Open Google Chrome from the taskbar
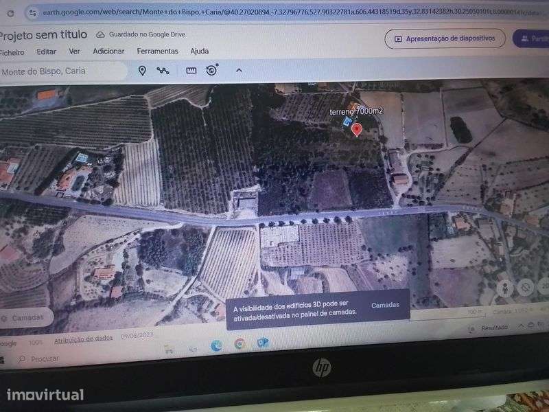Viewport: 549px width, 412px height. pyautogui.click(x=240, y=344)
